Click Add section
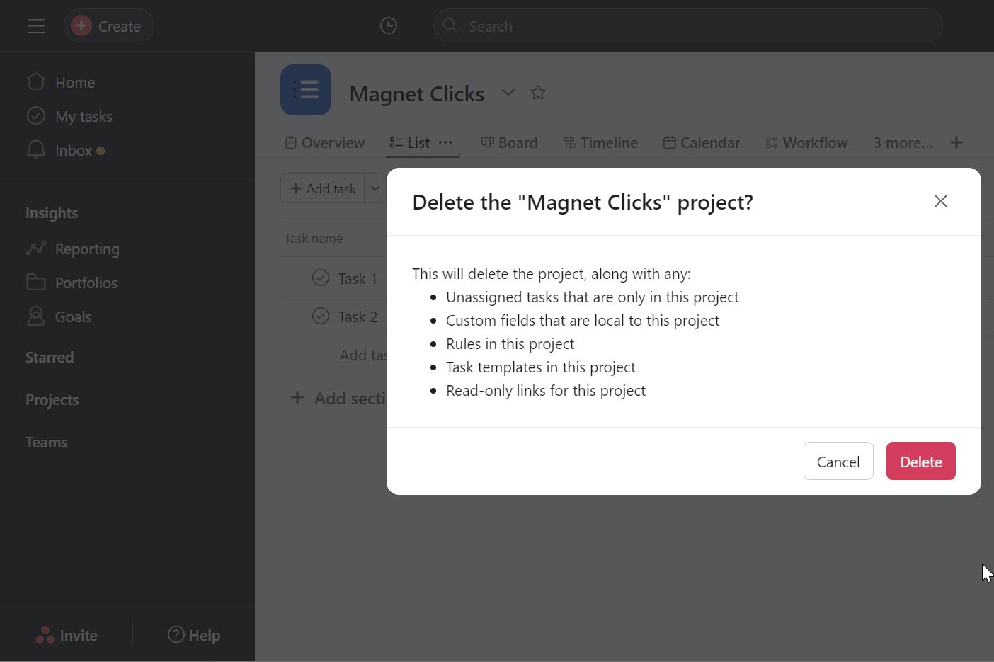Viewport: 994px width, 662px height. pos(338,398)
